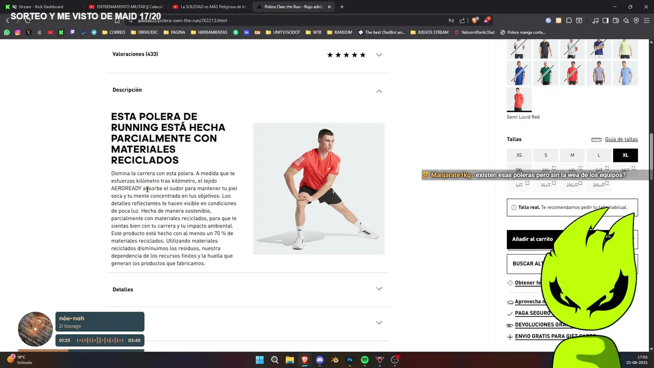Click the music note icon in browser toolbar
The width and height of the screenshot is (654, 368).
[x=595, y=20]
